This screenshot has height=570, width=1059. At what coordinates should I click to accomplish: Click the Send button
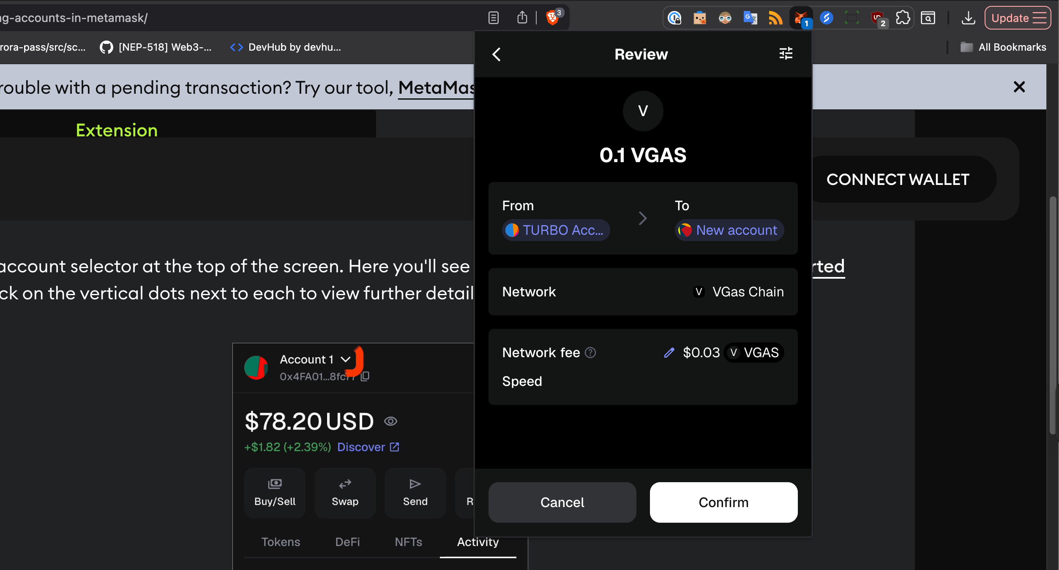(x=415, y=493)
